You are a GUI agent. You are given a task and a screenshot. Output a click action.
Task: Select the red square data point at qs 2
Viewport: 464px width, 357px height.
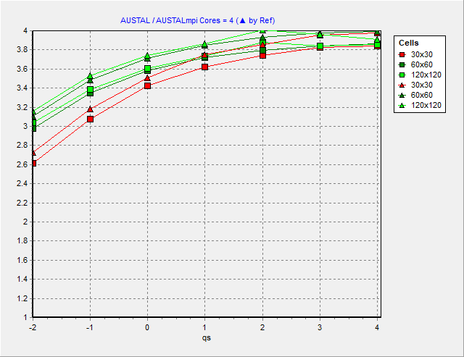(262, 55)
